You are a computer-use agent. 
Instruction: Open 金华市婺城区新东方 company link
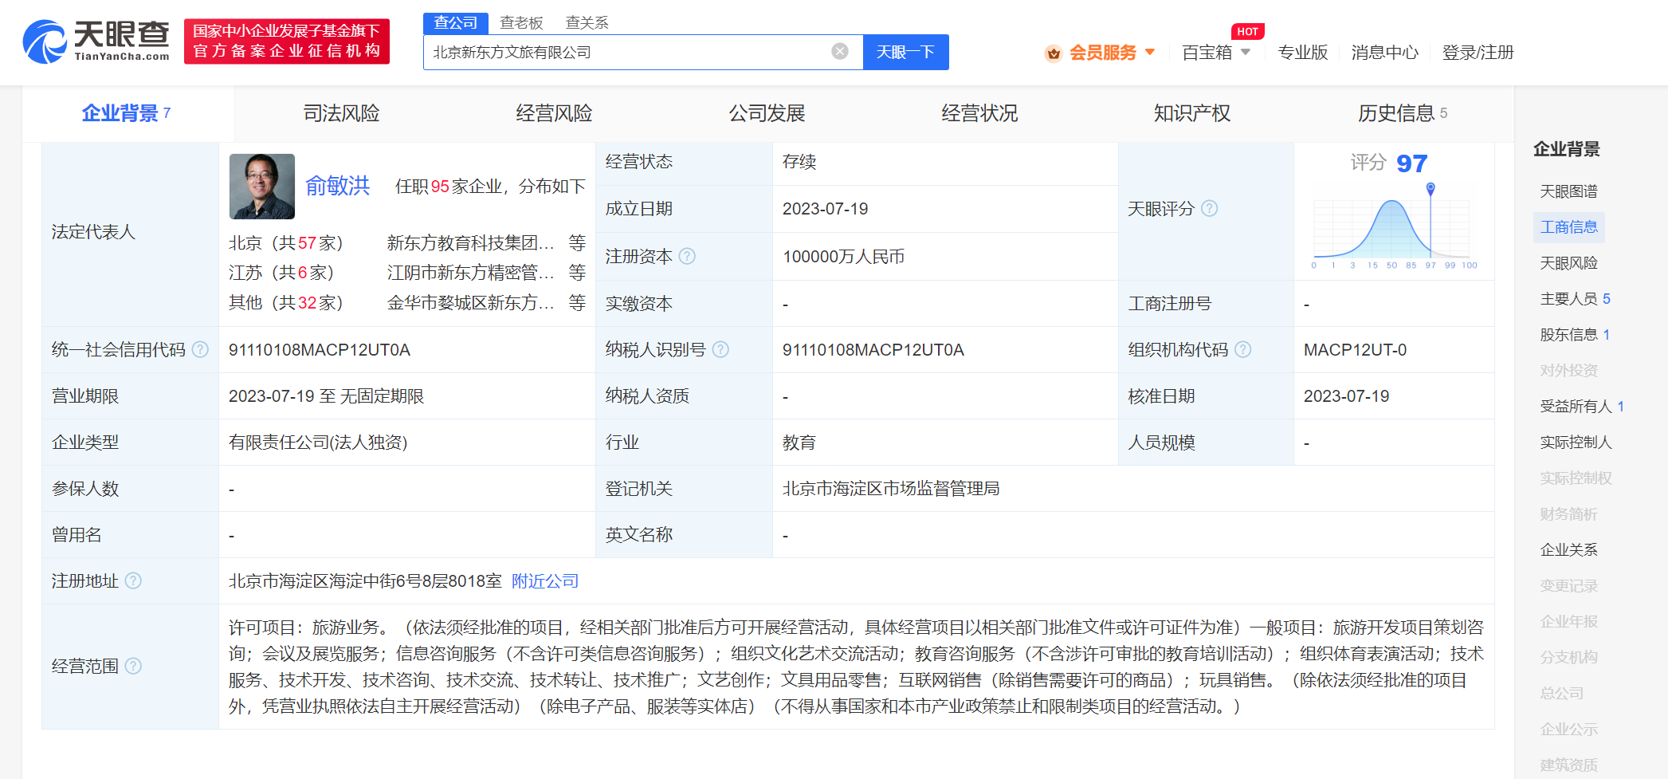(470, 303)
